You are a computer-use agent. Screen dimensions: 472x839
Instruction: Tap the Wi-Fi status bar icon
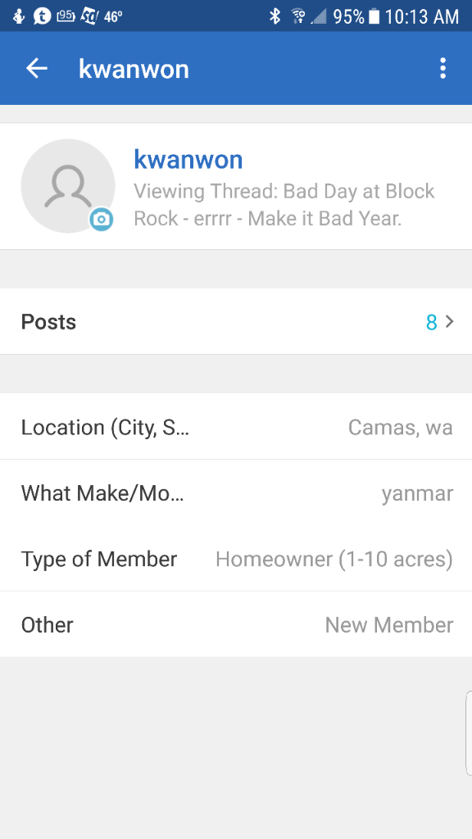click(298, 16)
